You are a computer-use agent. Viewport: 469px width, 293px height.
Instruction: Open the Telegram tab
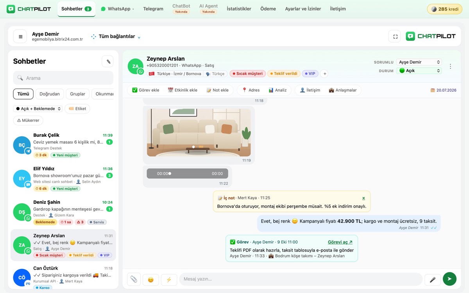[153, 9]
